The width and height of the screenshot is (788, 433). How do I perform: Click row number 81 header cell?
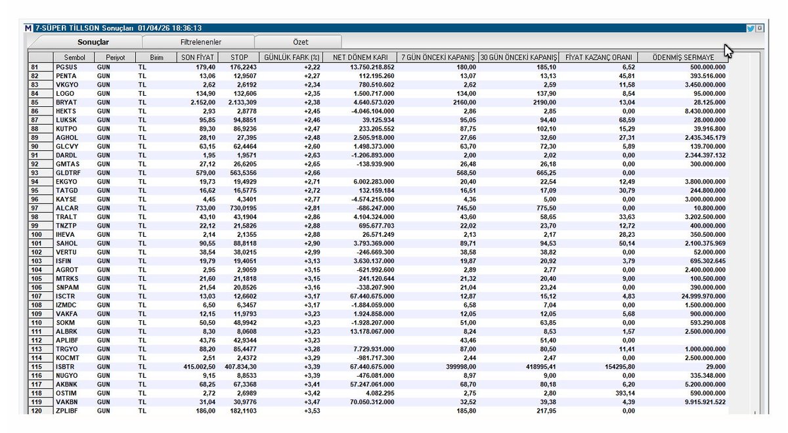41,67
